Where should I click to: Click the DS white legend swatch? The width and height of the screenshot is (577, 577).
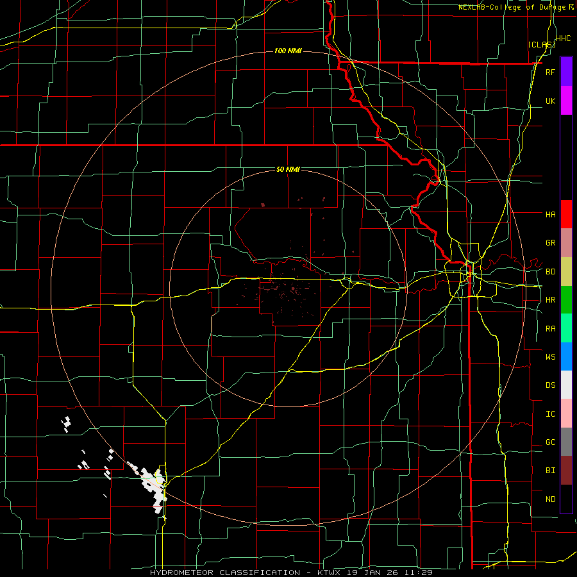(566, 385)
